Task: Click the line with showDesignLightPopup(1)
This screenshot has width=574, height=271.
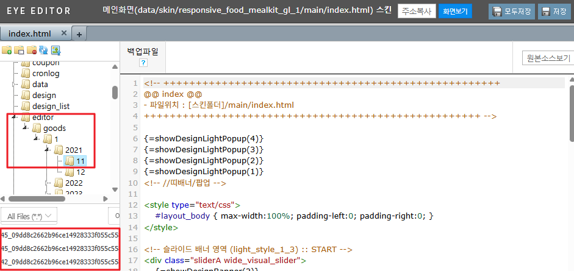Action: pyautogui.click(x=204, y=172)
